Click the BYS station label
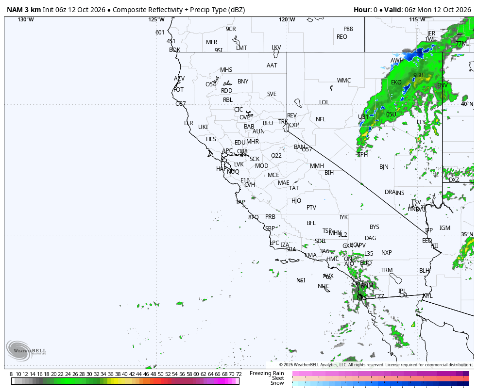 coord(375,227)
